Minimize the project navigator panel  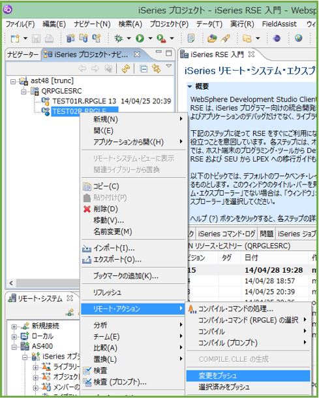point(159,52)
